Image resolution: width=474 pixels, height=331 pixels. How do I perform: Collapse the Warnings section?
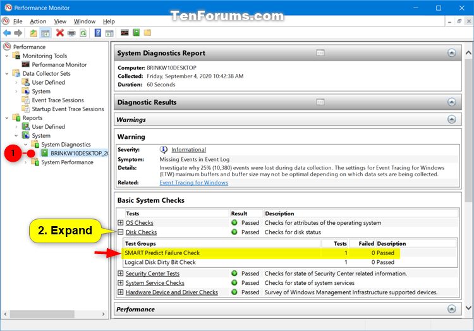click(x=452, y=119)
